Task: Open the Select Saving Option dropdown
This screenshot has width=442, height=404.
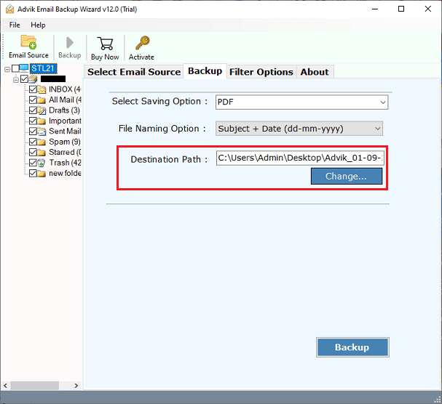Action: [x=301, y=102]
